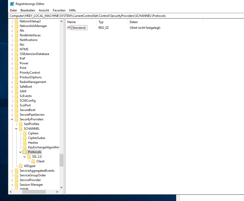Image resolution: width=244 pixels, height=201 pixels.
Task: Click the tree horizontal scroll-right arrow
Action: pos(57,192)
